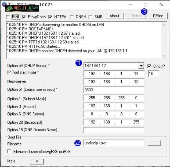Minimize the Tiny PXE Server window
170x167 pixels.
pos(130,5)
